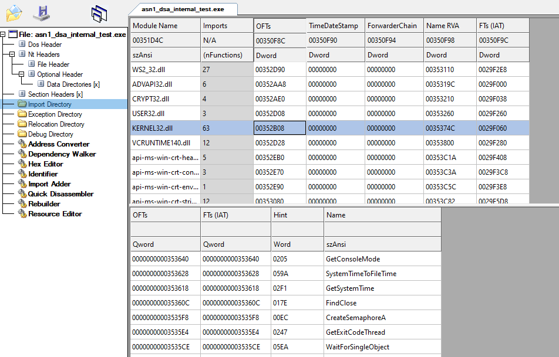Collapse the Optional Header tree node
Viewport: 559px width, 357px height.
(22, 74)
